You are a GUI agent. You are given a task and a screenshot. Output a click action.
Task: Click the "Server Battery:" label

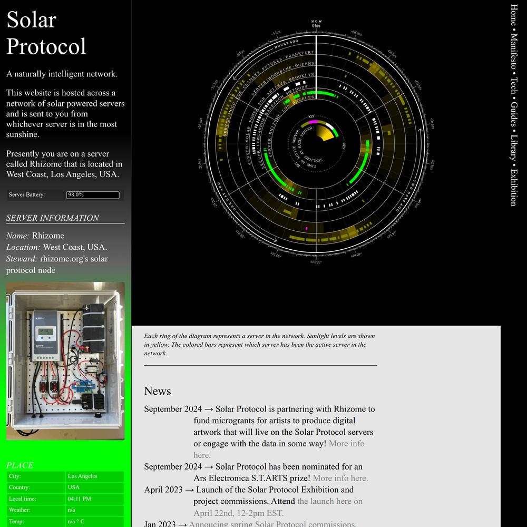coord(27,194)
